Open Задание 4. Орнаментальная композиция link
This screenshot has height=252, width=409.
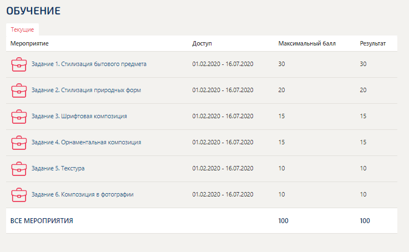click(87, 142)
